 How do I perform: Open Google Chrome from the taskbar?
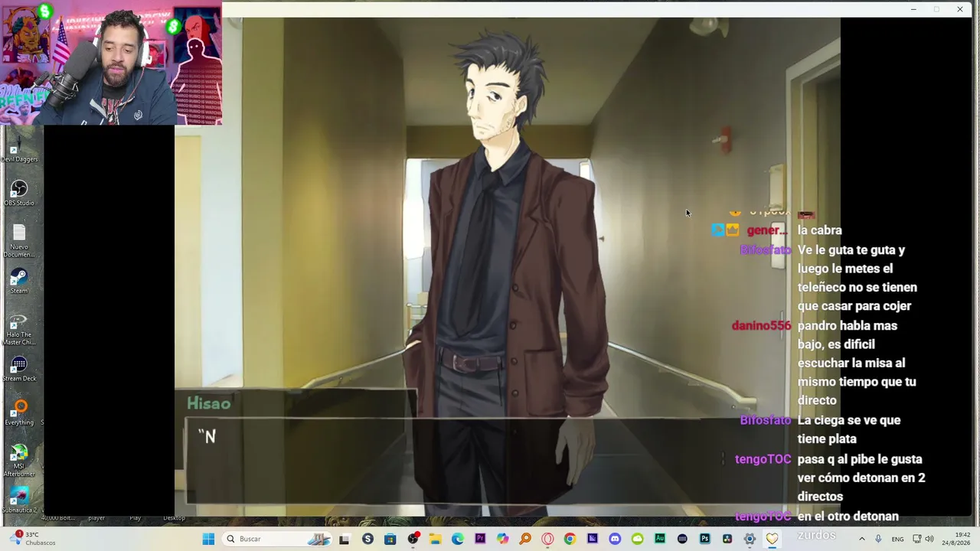[570, 539]
